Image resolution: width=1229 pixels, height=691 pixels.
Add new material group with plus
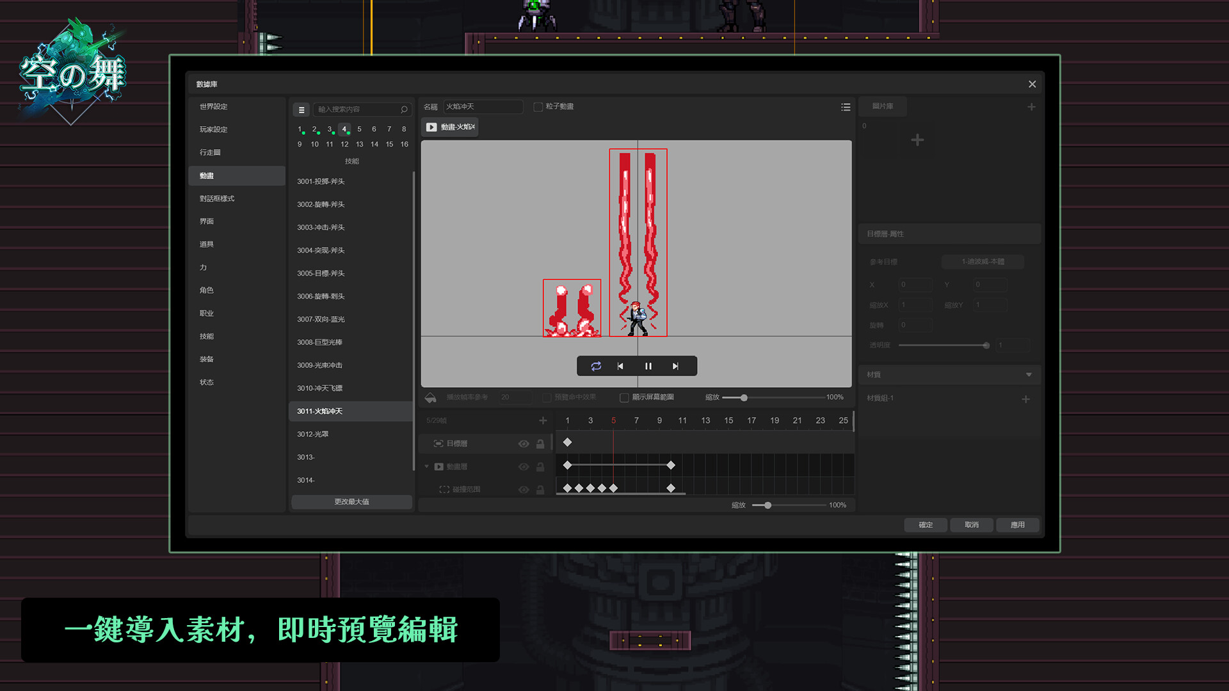pyautogui.click(x=1025, y=399)
